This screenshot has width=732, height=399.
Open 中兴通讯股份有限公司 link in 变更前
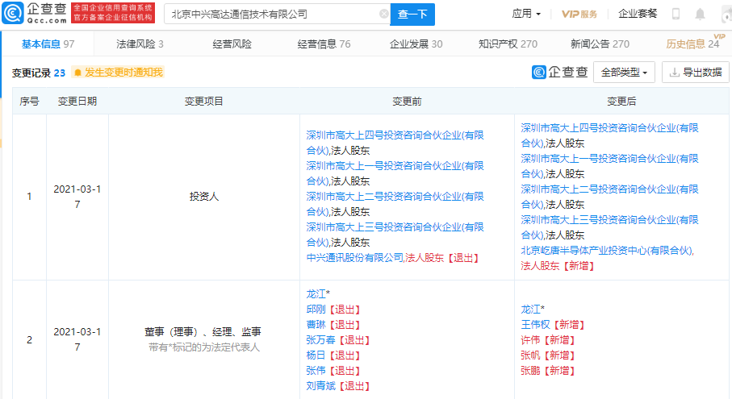(354, 258)
